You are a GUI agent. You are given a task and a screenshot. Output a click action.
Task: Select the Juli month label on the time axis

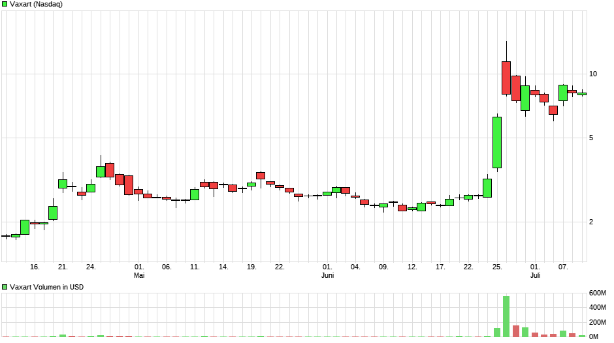535,275
